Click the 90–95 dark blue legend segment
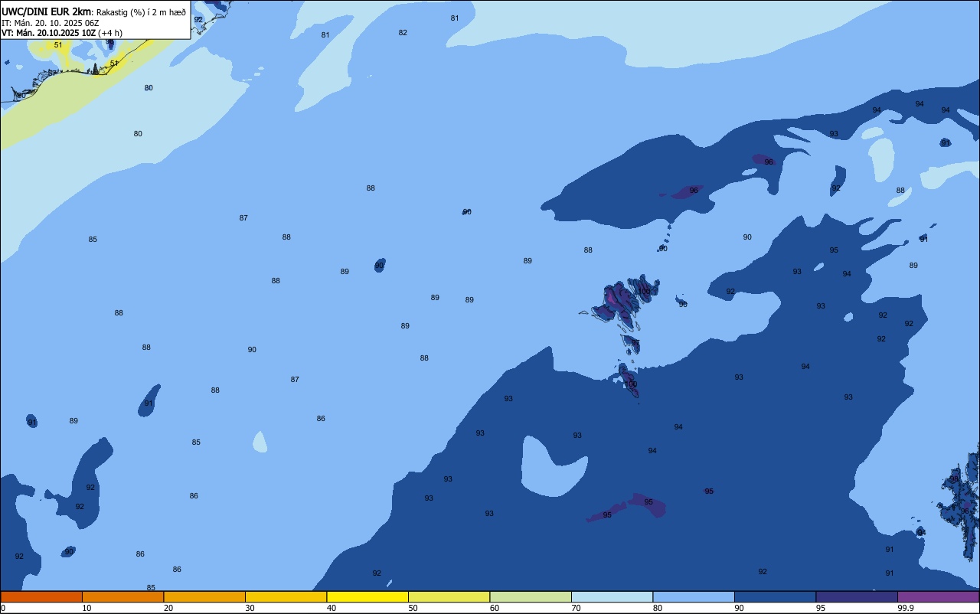The image size is (980, 614). 775,596
